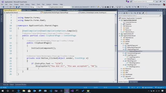Open the notifications flag icon
The height and width of the screenshot is (93, 166).
click(x=127, y=2)
